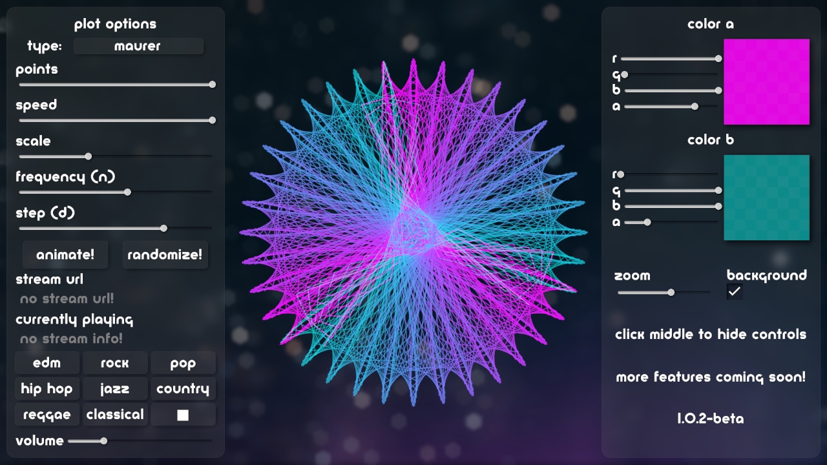Select the rock genre station
827x465 pixels.
pyautogui.click(x=115, y=363)
